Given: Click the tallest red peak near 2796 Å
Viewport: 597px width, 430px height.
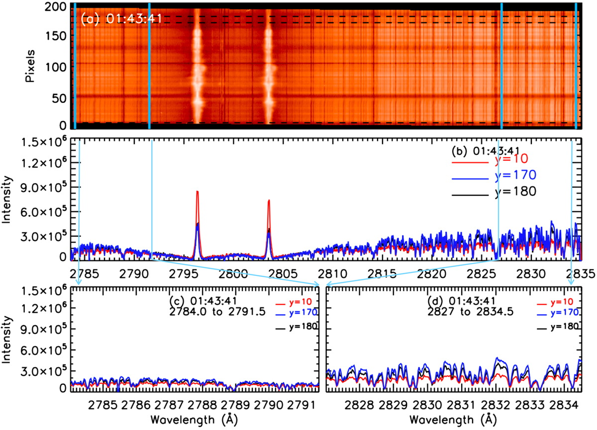Looking at the screenshot, I should 198,193.
